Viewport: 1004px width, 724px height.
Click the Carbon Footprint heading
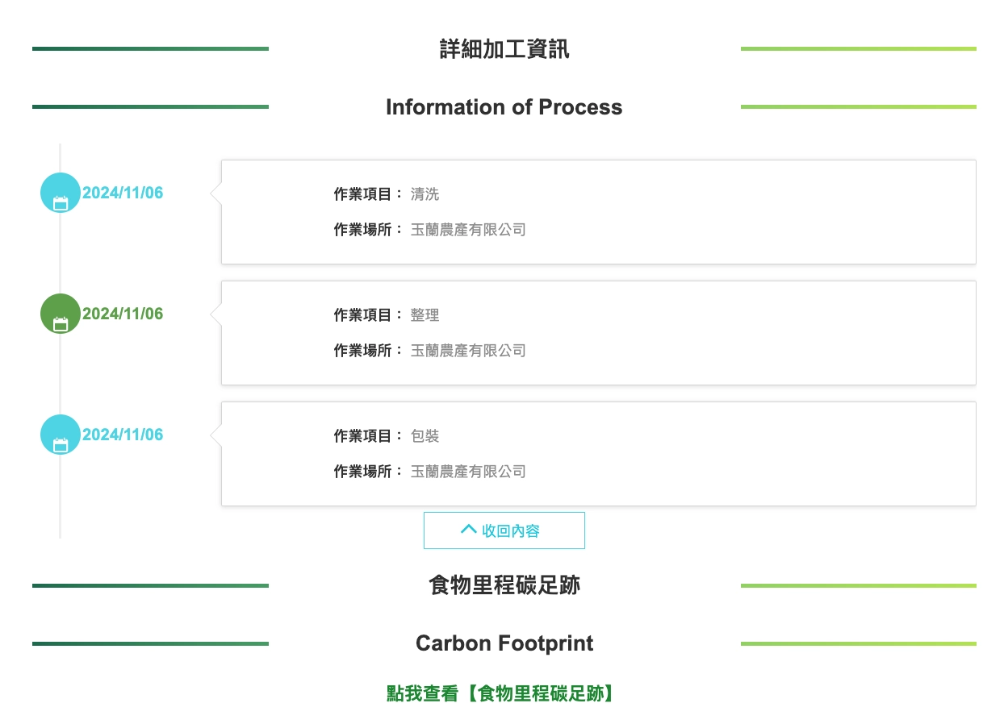[504, 643]
